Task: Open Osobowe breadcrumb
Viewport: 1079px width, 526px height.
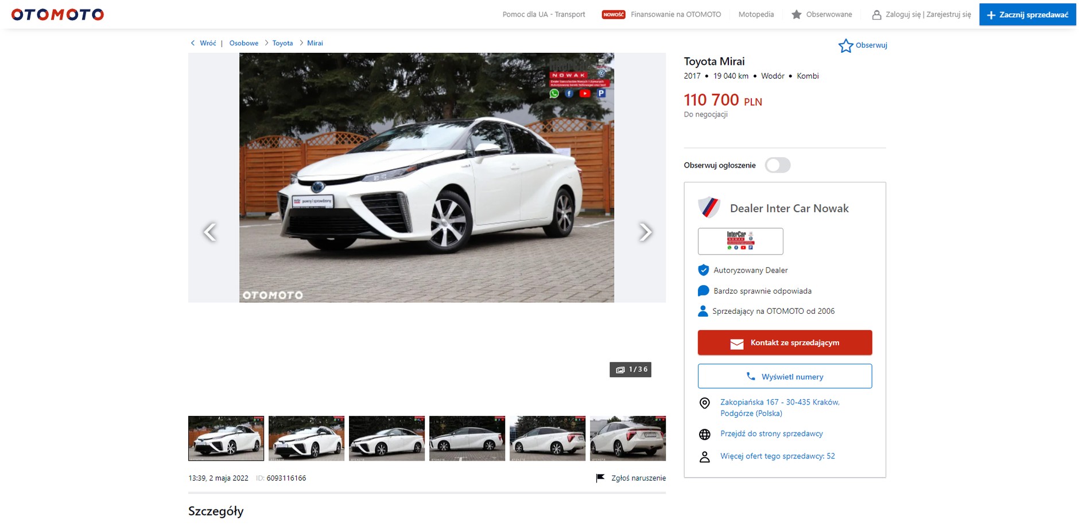Action: point(243,43)
